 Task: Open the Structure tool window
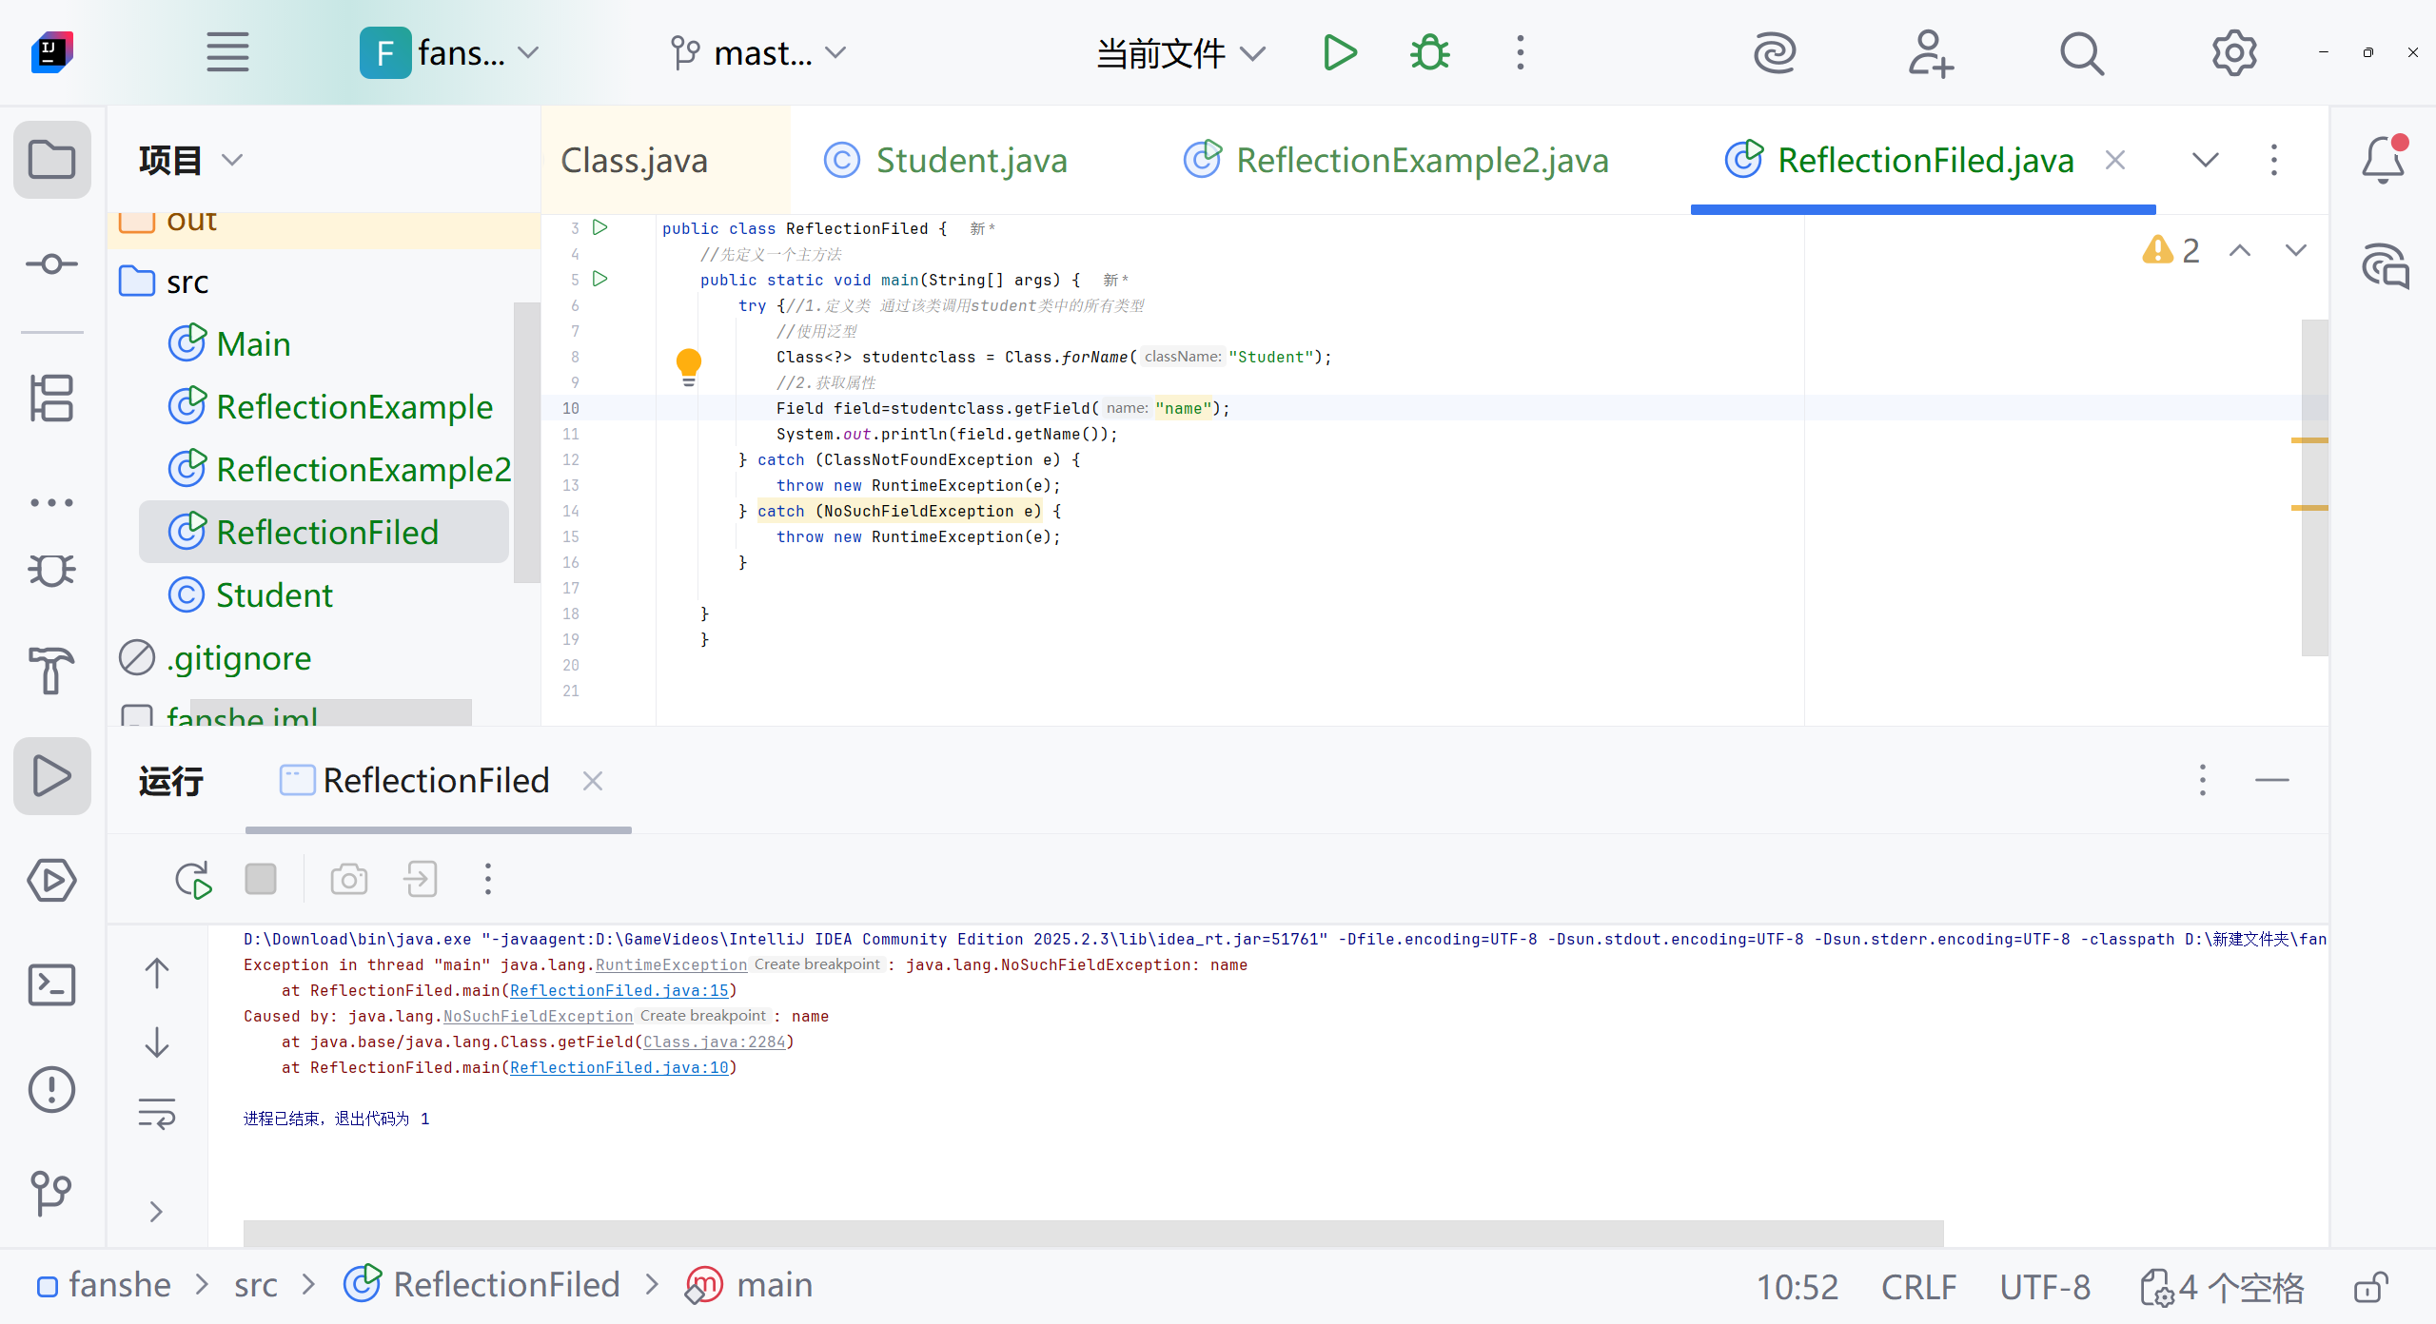tap(51, 398)
